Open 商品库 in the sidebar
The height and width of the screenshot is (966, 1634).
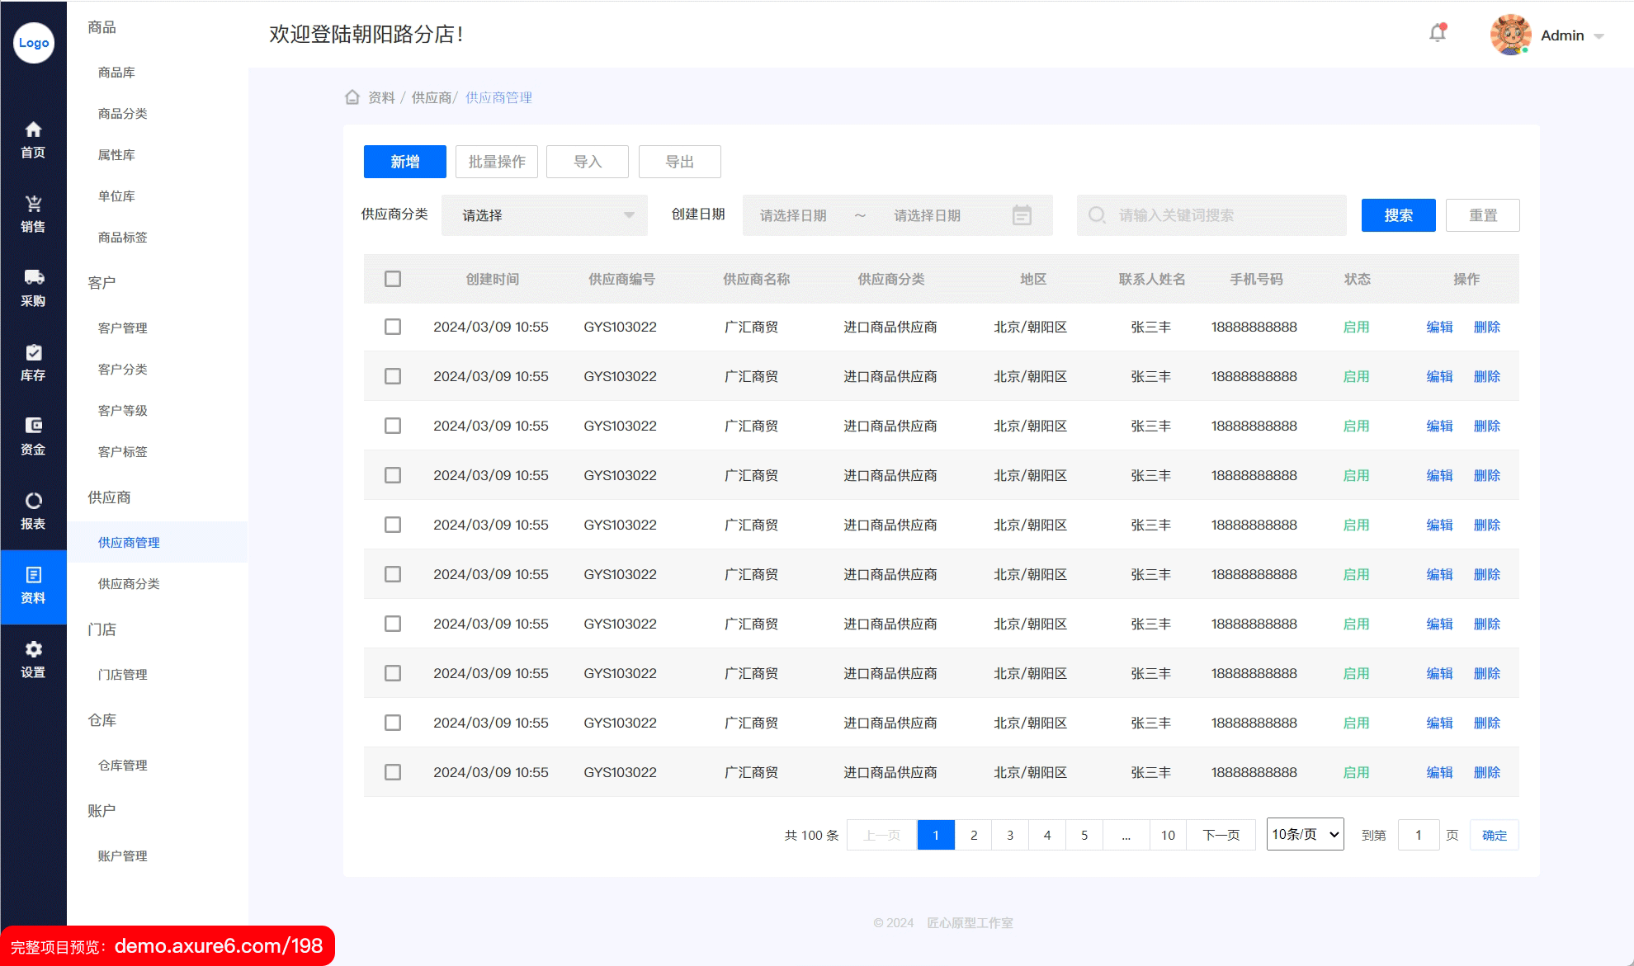(116, 73)
